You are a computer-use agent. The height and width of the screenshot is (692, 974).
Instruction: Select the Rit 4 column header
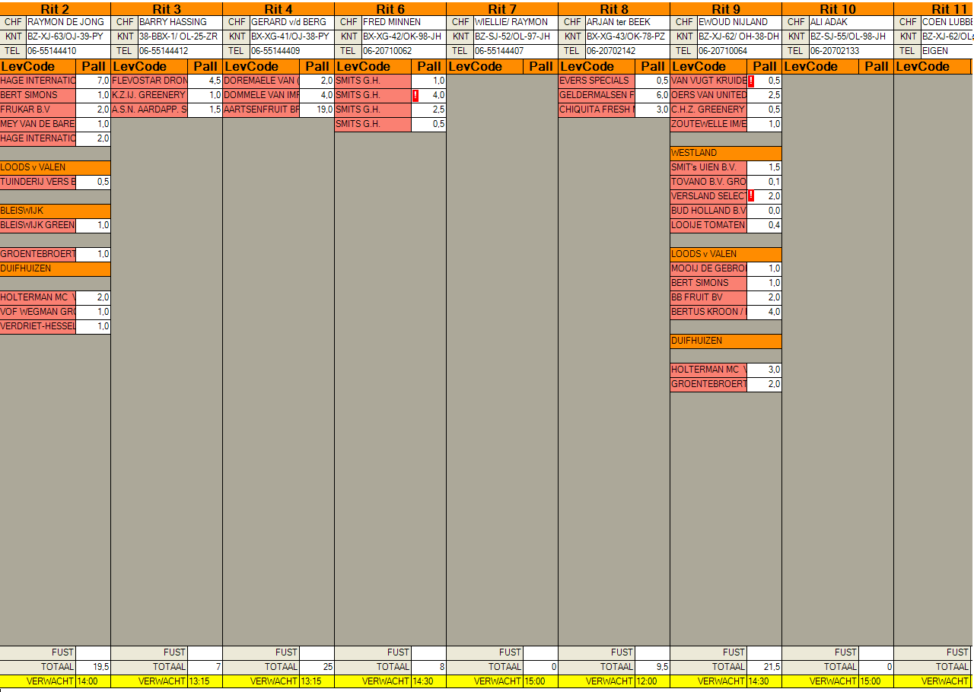click(x=279, y=9)
